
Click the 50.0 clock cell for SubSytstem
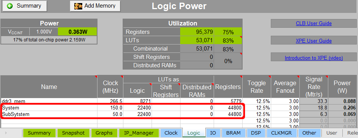pyautogui.click(x=110, y=114)
